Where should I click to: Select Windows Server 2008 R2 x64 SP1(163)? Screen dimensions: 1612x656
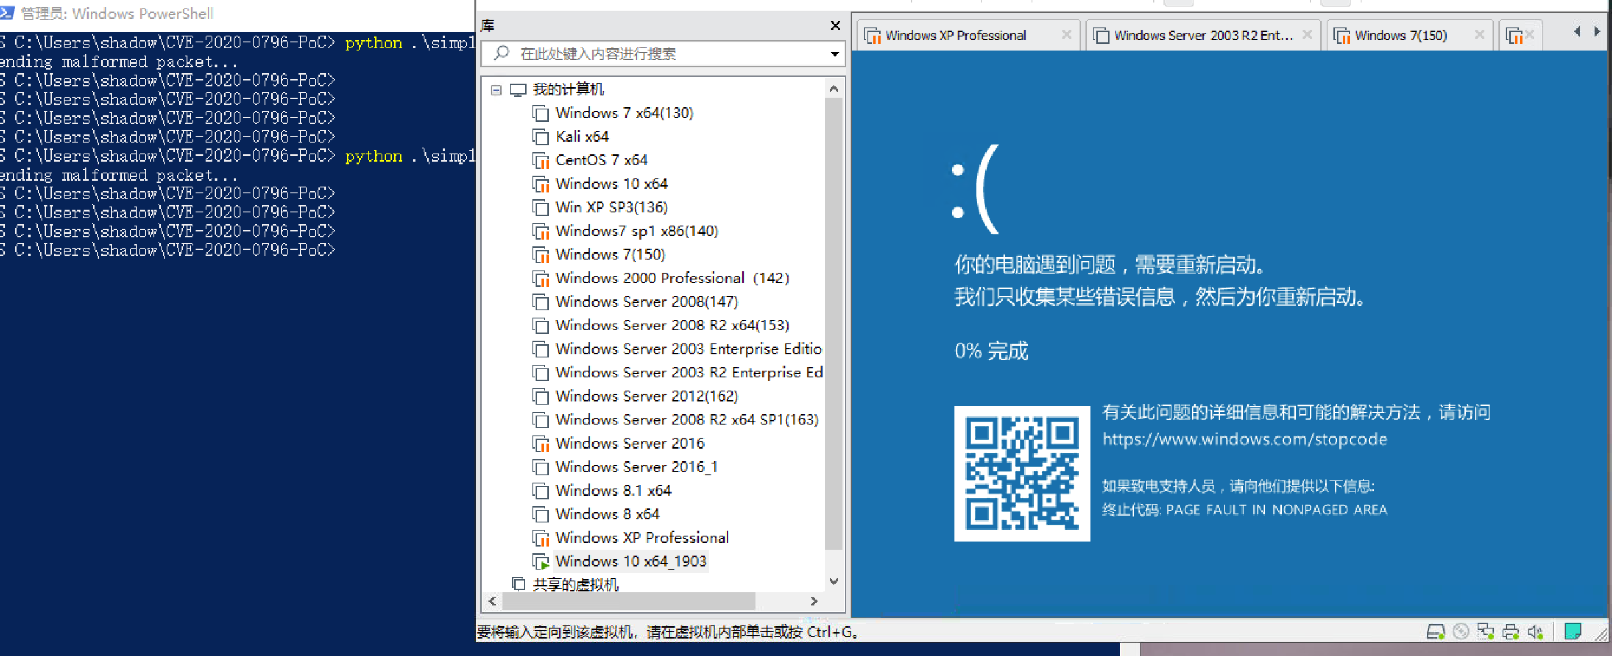[x=687, y=420]
